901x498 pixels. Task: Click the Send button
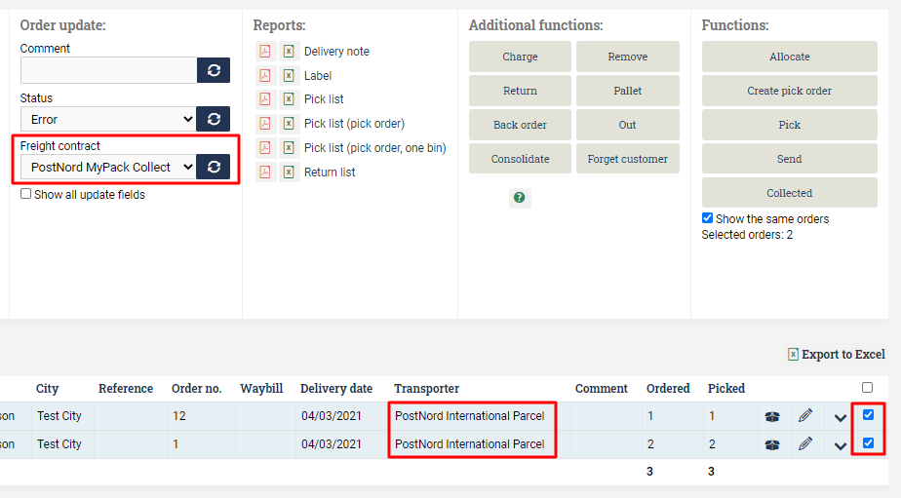[790, 159]
